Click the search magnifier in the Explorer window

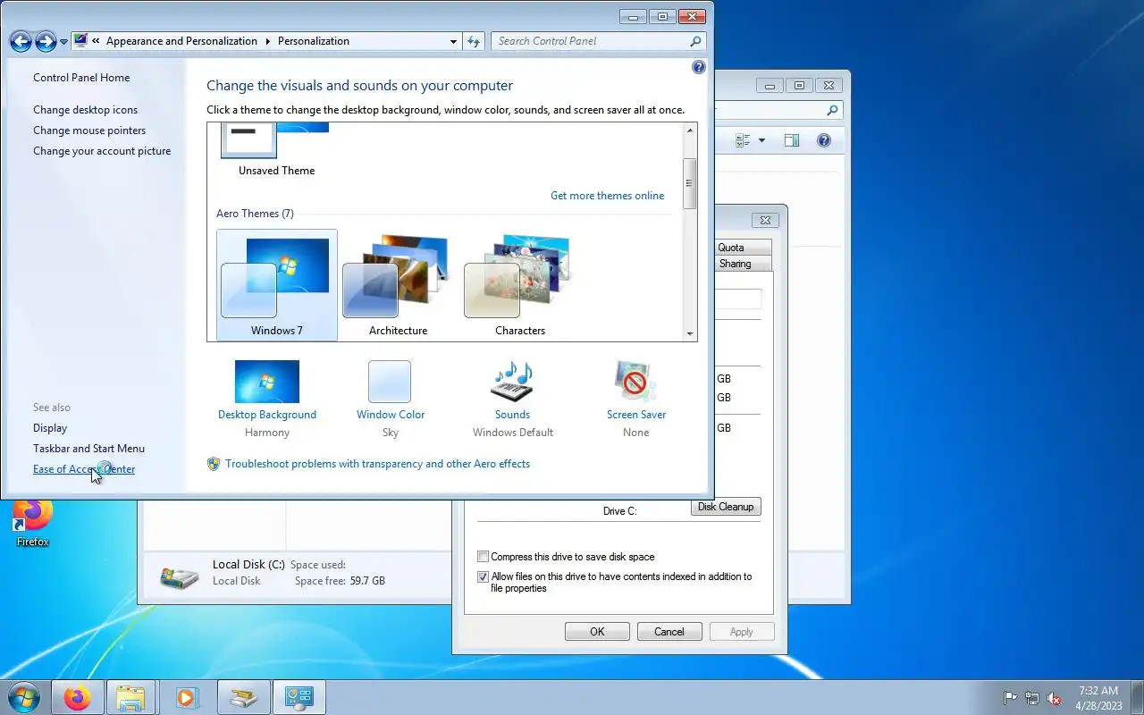832,111
